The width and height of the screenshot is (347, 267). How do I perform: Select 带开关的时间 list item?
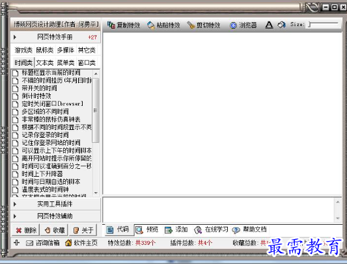(40, 88)
